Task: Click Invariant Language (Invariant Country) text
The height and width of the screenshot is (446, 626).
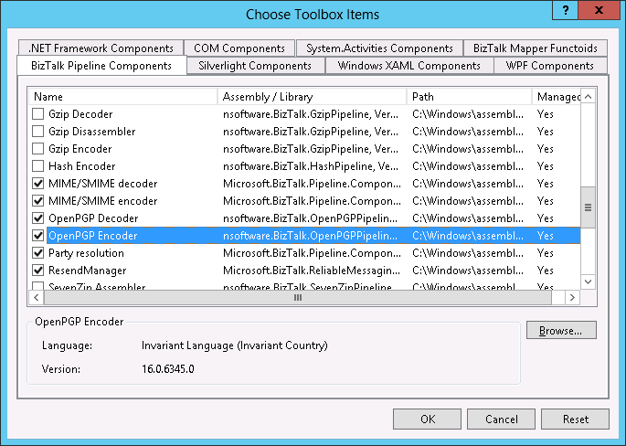Action: [x=234, y=345]
